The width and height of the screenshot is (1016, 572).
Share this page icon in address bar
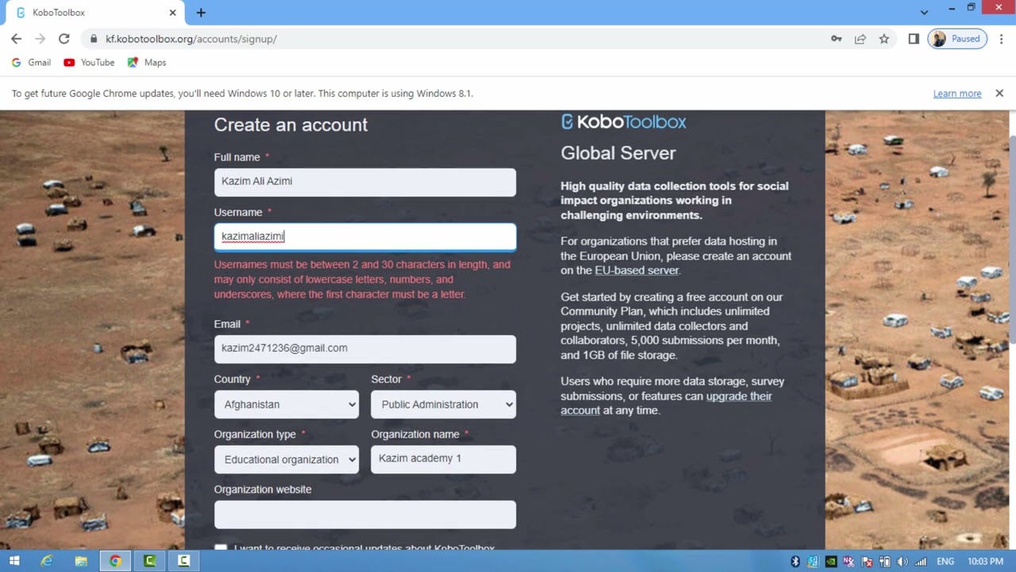(x=860, y=38)
